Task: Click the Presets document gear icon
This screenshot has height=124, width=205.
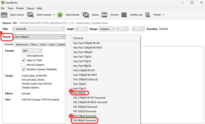Action: pyautogui.click(x=148, y=15)
